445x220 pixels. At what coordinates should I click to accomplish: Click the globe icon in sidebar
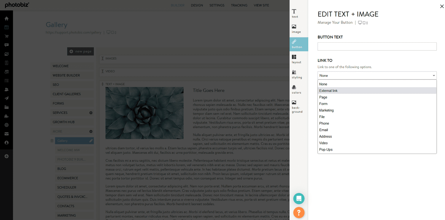(x=7, y=125)
